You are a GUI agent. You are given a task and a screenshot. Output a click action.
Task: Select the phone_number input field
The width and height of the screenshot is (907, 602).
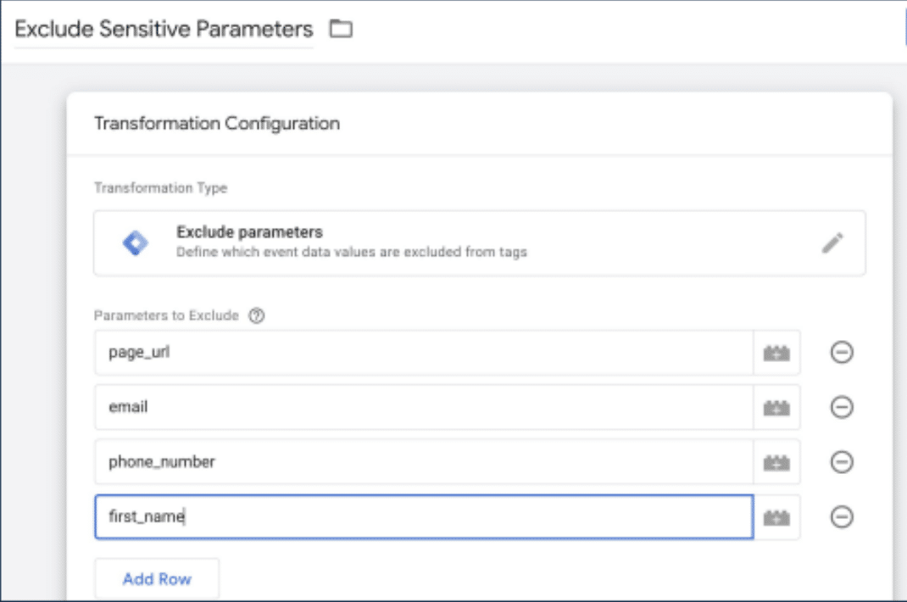pyautogui.click(x=381, y=463)
